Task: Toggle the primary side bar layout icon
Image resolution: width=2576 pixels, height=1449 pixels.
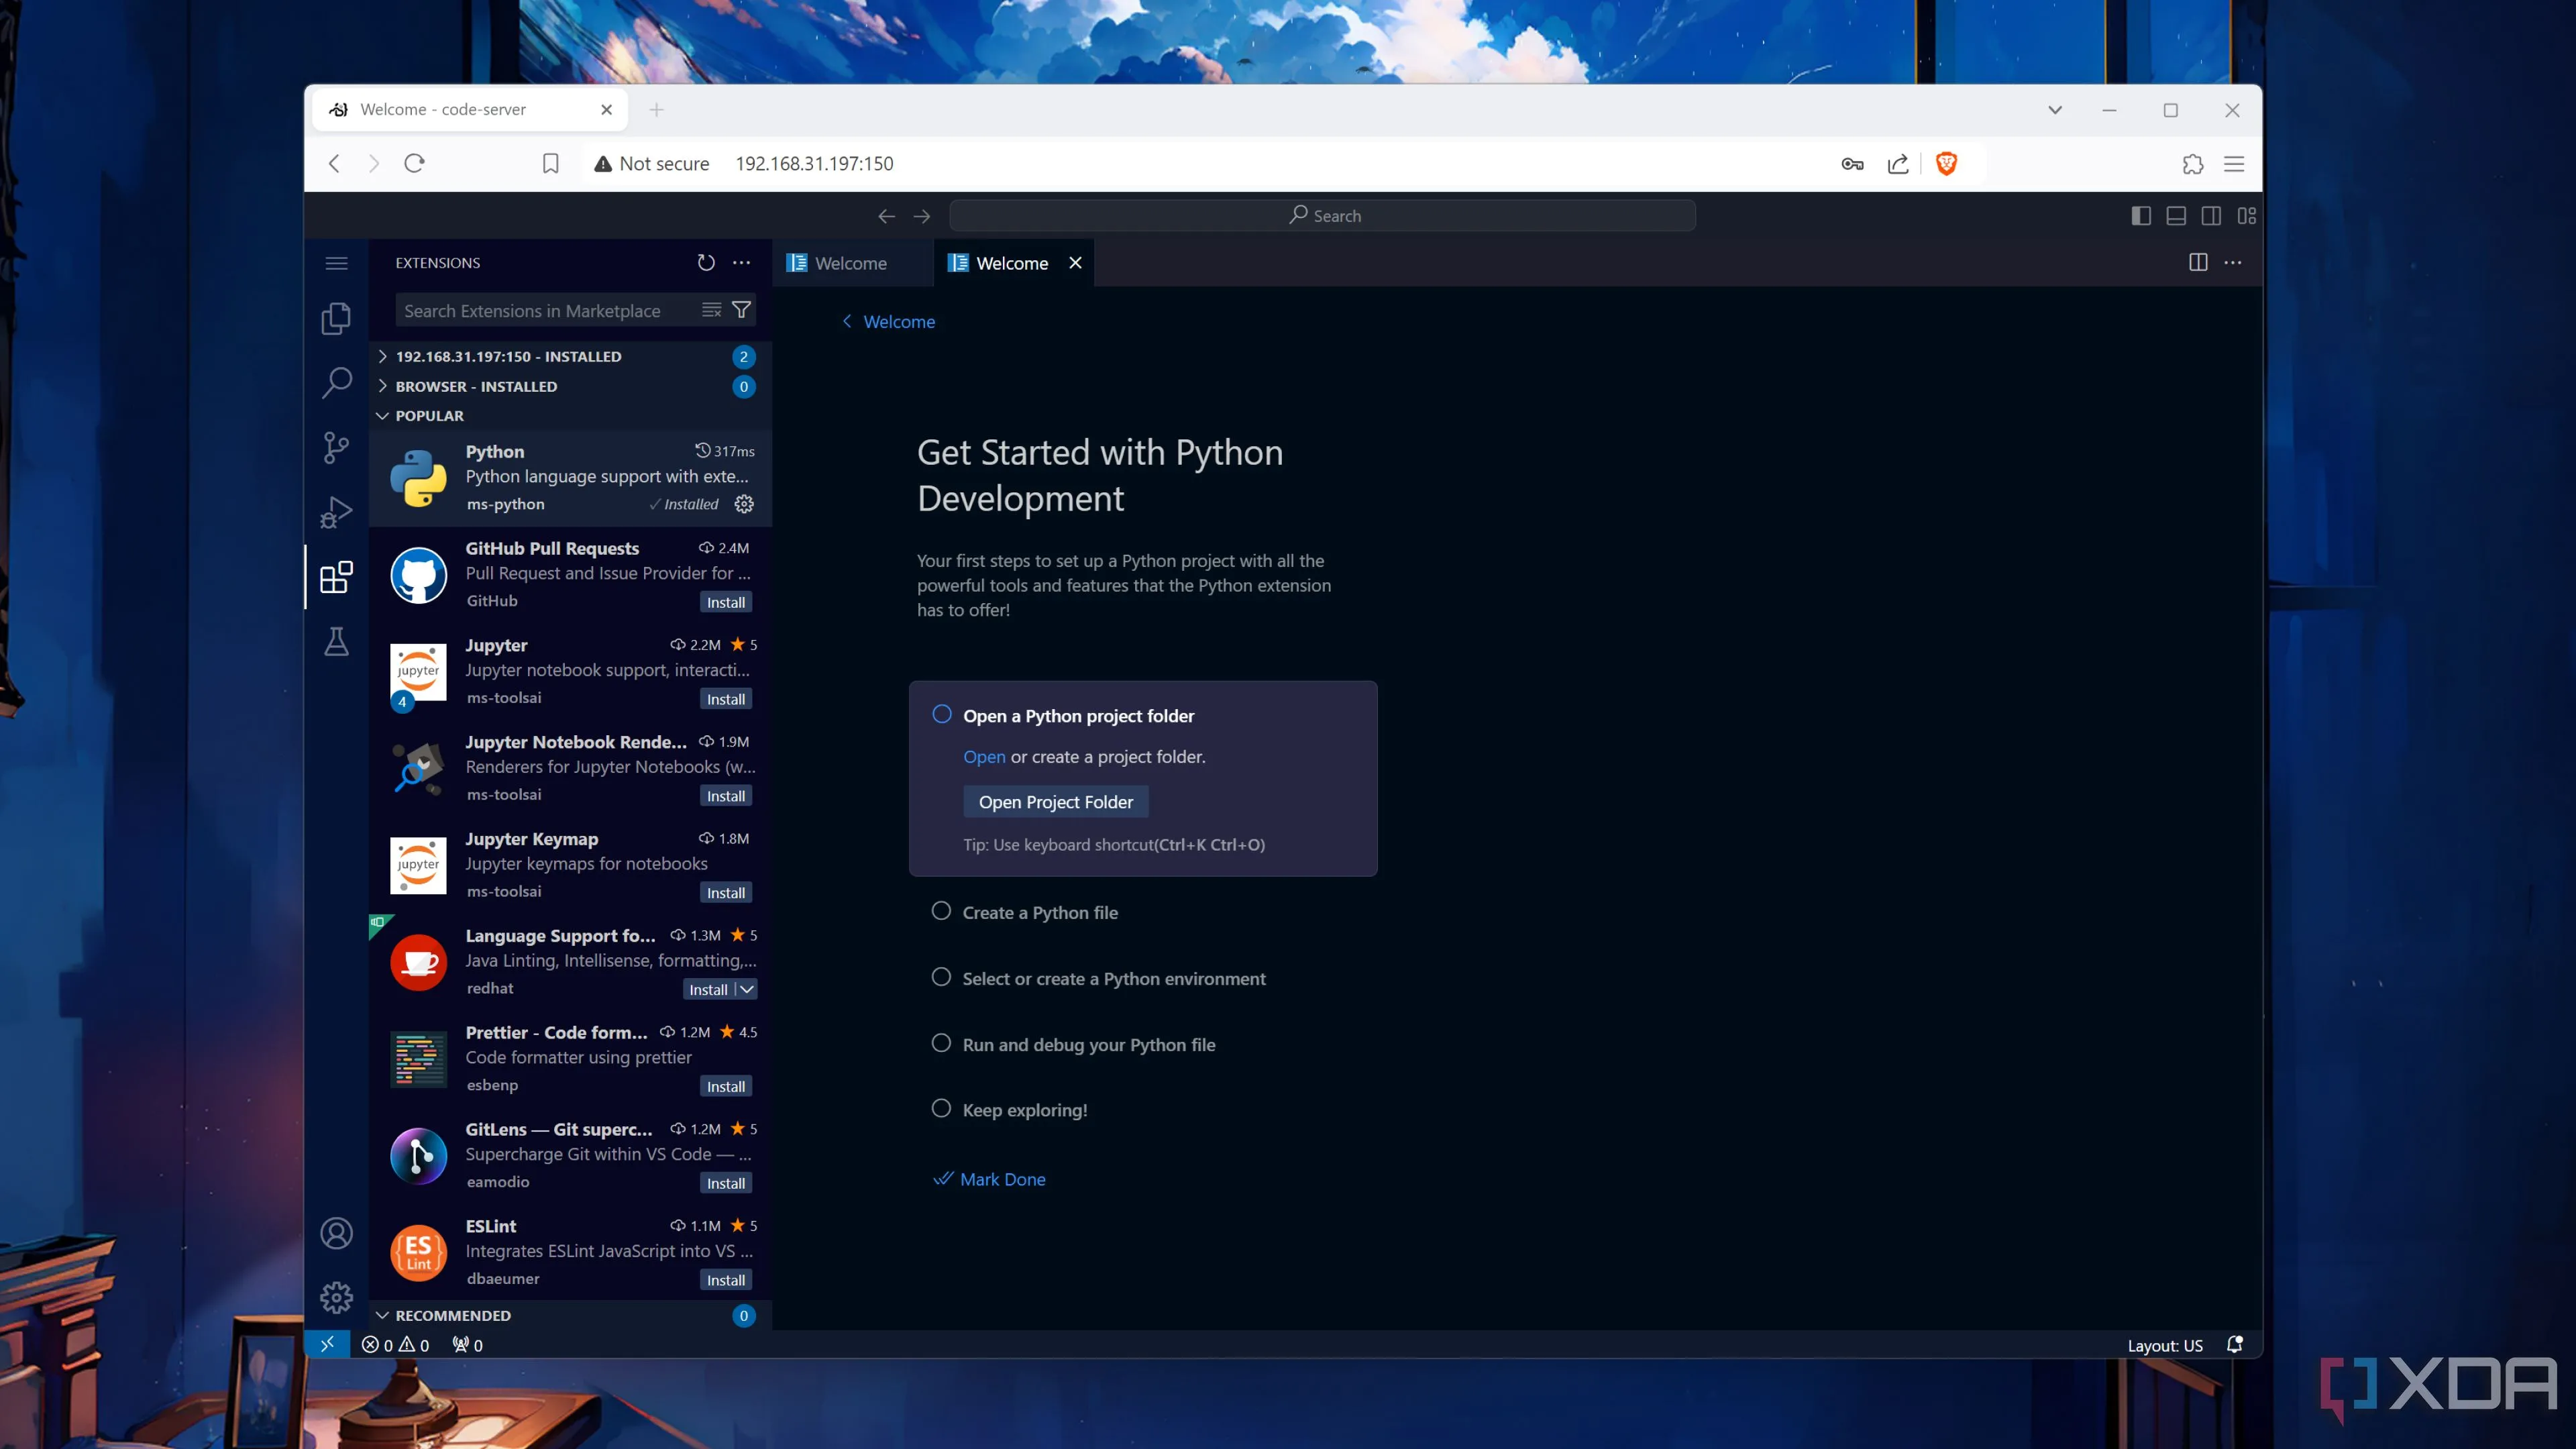Action: point(2140,216)
